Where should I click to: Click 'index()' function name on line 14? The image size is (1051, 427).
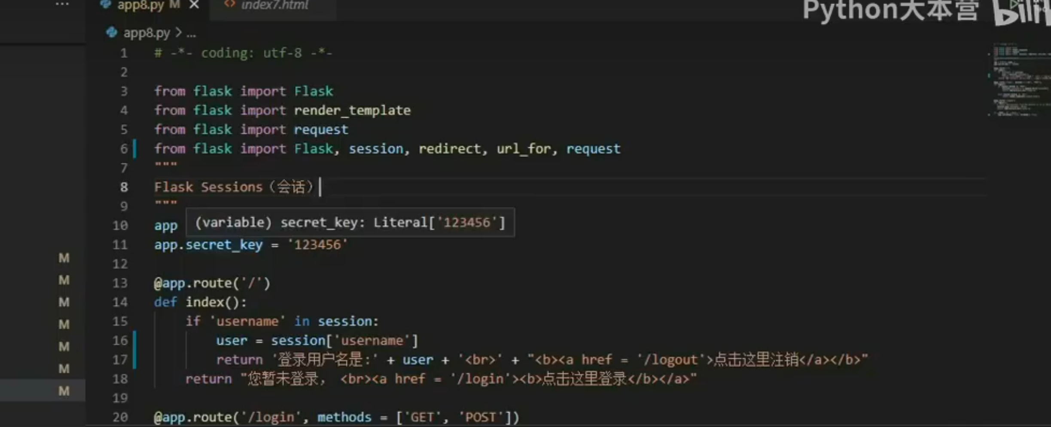coord(212,303)
